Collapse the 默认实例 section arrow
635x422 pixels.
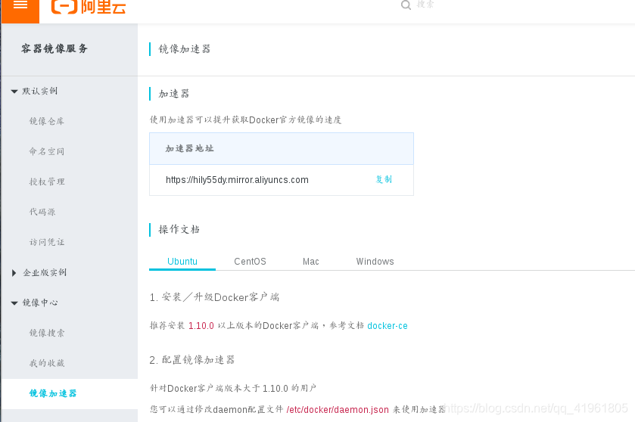pos(14,92)
